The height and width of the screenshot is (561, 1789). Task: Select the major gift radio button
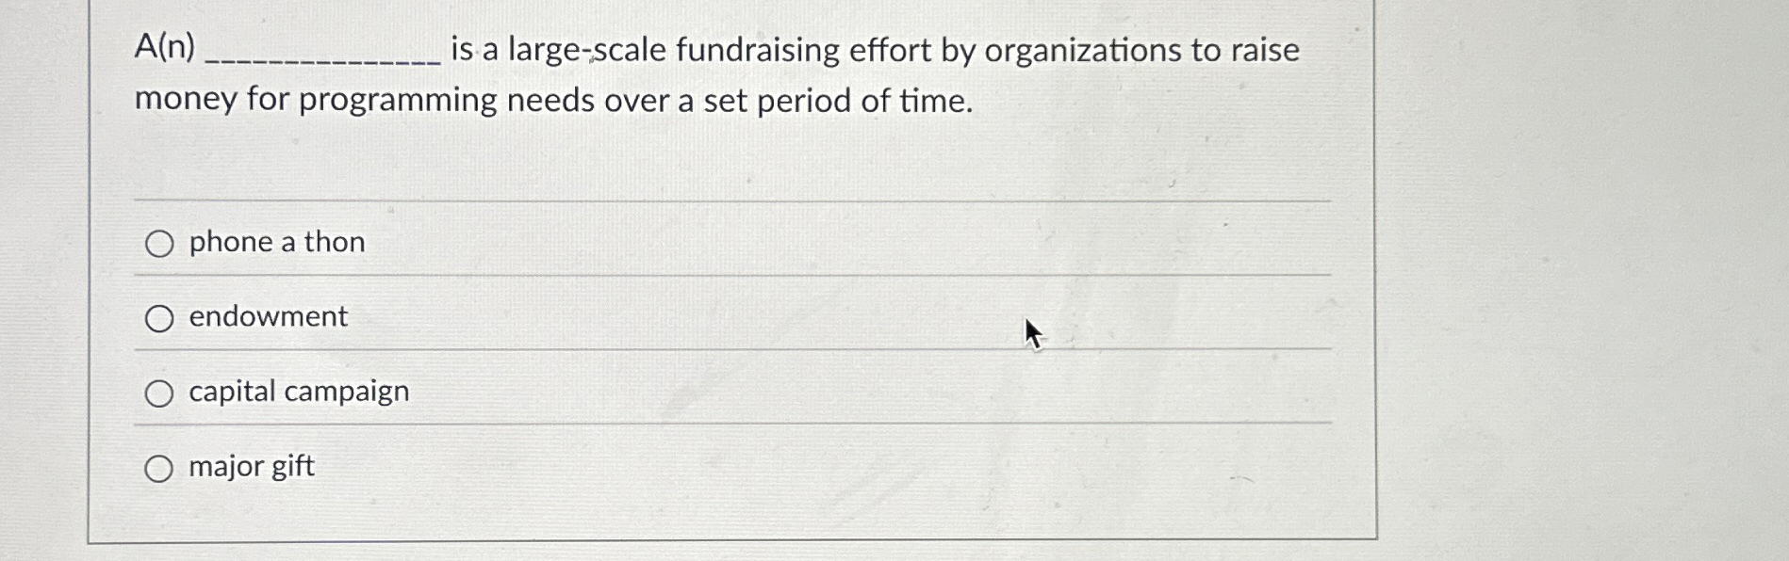160,467
